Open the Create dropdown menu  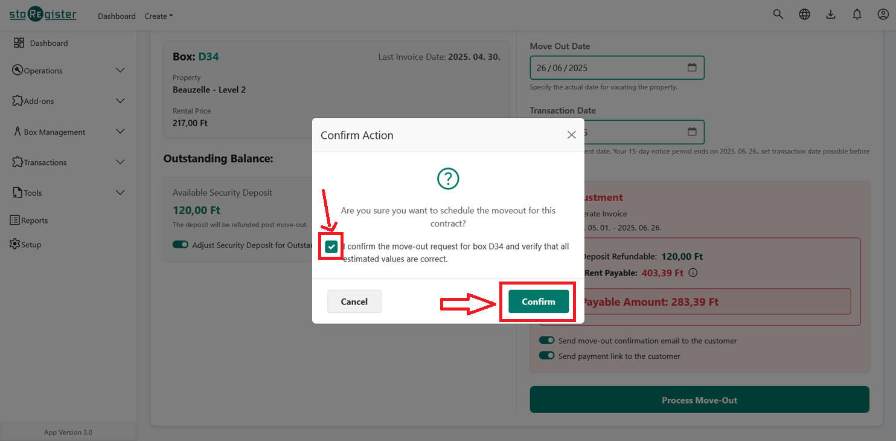(x=158, y=16)
